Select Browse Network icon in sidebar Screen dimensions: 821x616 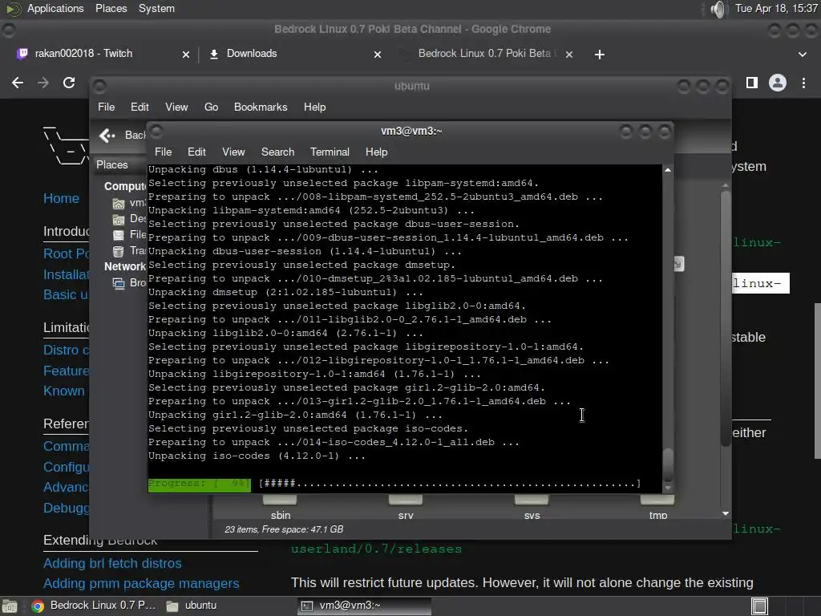click(119, 283)
